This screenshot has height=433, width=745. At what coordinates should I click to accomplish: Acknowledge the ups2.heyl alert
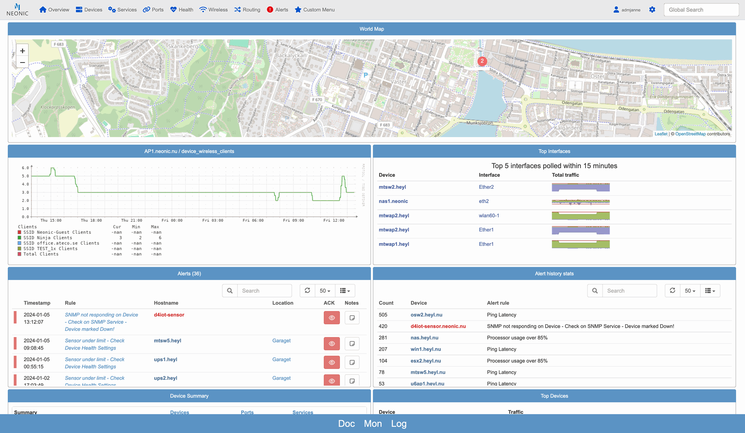click(x=332, y=381)
